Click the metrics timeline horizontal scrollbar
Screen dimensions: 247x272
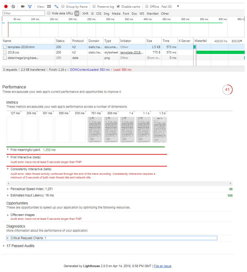119,183
